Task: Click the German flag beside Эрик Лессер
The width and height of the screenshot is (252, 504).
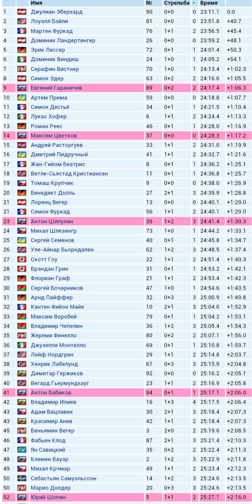Action: (22, 50)
